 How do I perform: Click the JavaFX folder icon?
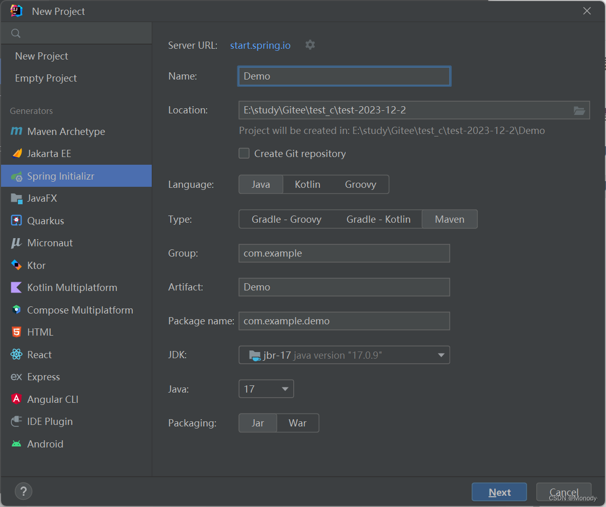[16, 199]
